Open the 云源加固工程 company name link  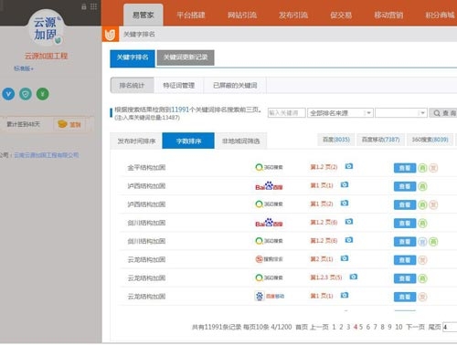(46, 56)
